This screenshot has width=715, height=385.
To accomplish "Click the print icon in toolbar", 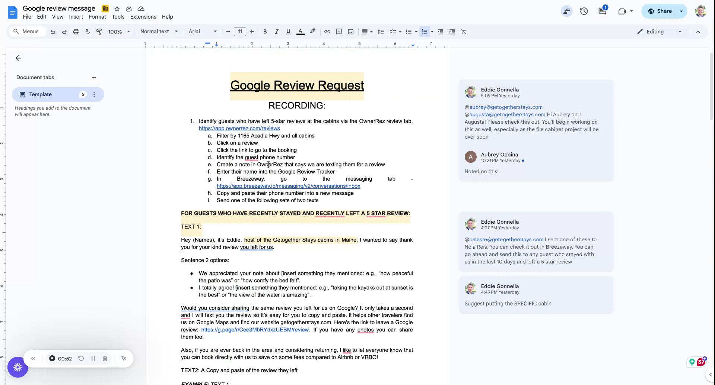I will 76,32.
